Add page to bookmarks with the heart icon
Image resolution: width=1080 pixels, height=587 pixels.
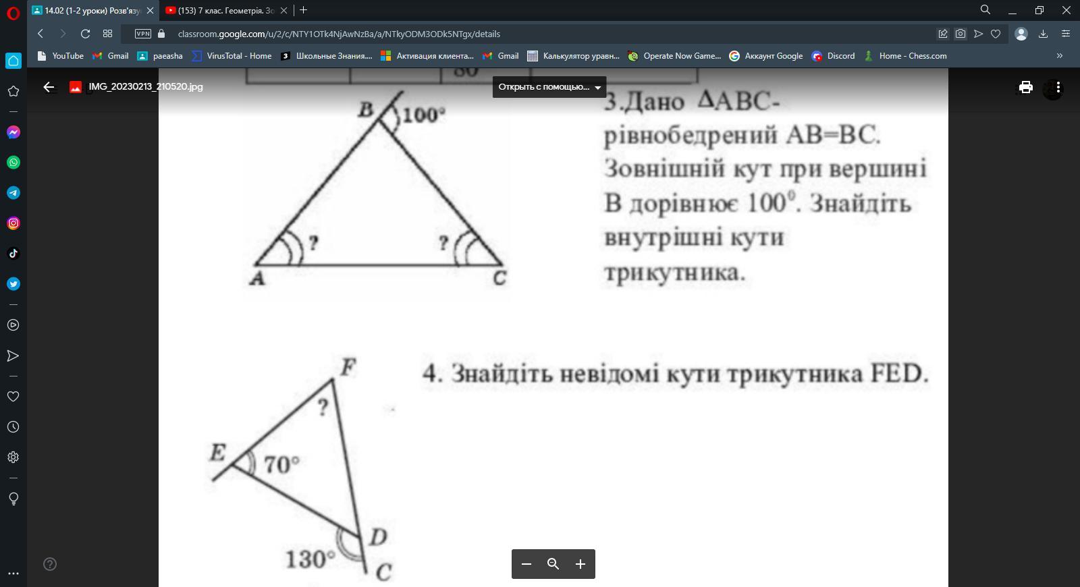coord(996,34)
